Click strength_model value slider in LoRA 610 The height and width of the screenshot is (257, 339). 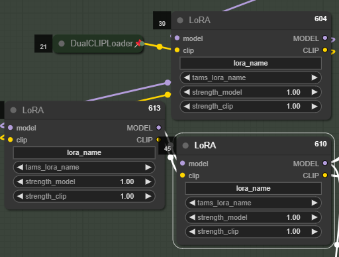coord(253,217)
